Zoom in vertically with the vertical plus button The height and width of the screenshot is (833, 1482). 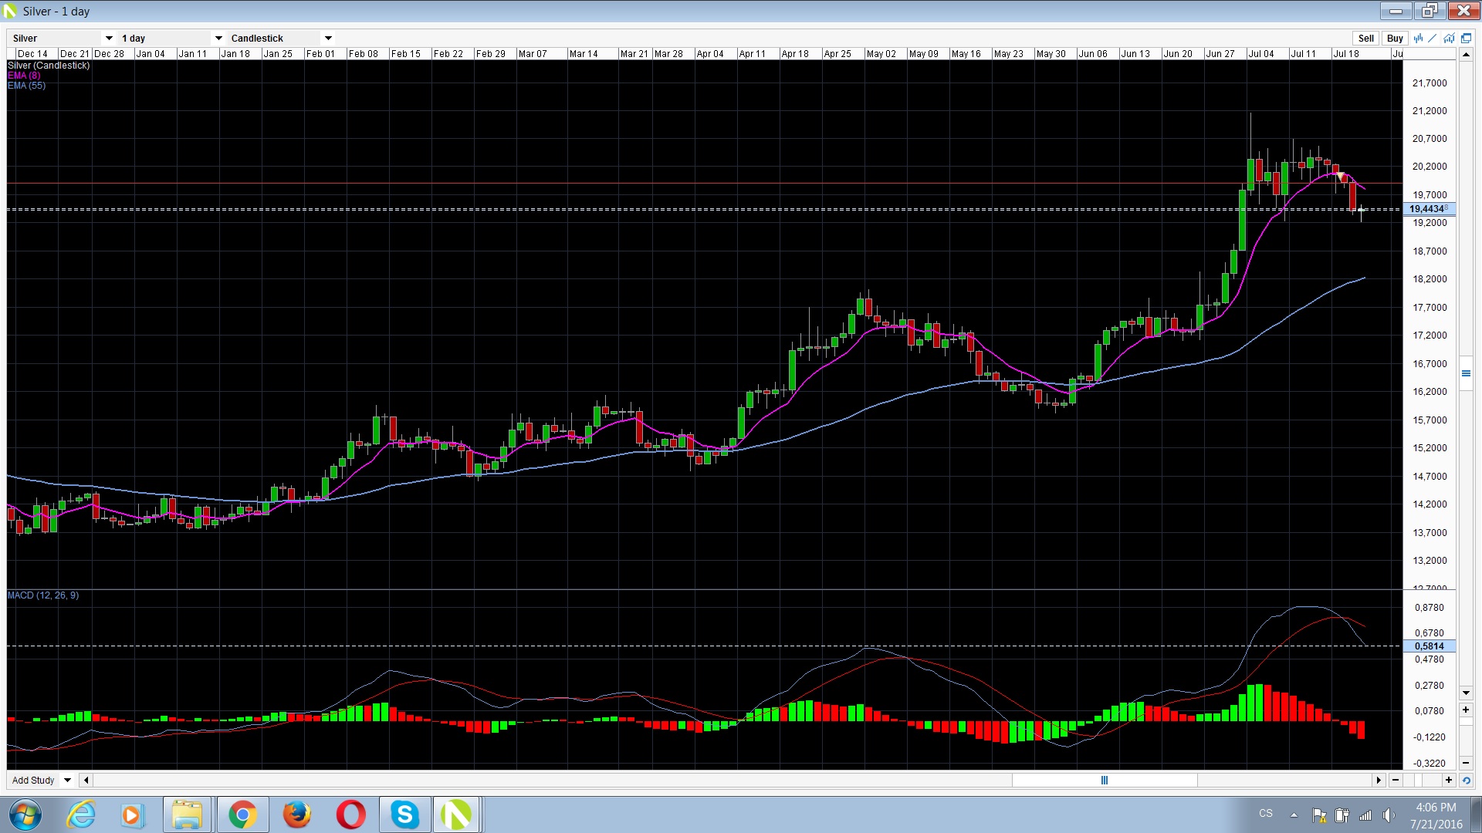(x=1466, y=710)
